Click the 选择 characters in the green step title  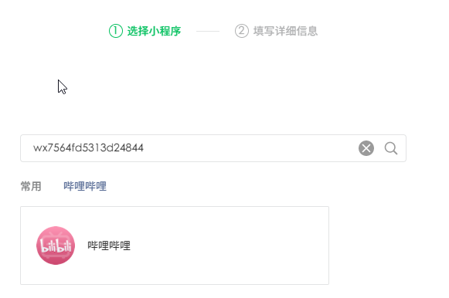(138, 31)
